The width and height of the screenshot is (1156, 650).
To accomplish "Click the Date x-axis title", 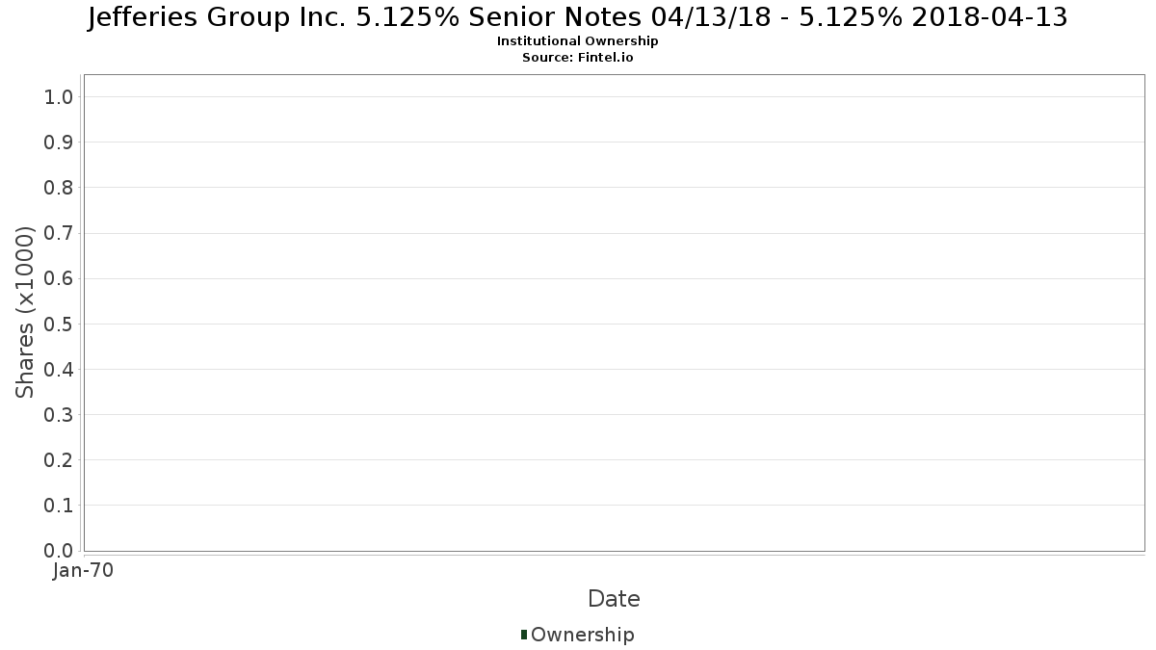I will tap(614, 599).
